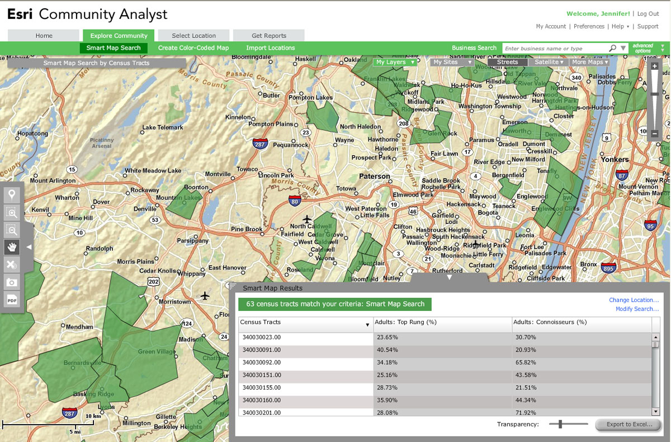Screen dimensions: 671x442
Task: Switch basemap to Streets
Action: (x=508, y=62)
